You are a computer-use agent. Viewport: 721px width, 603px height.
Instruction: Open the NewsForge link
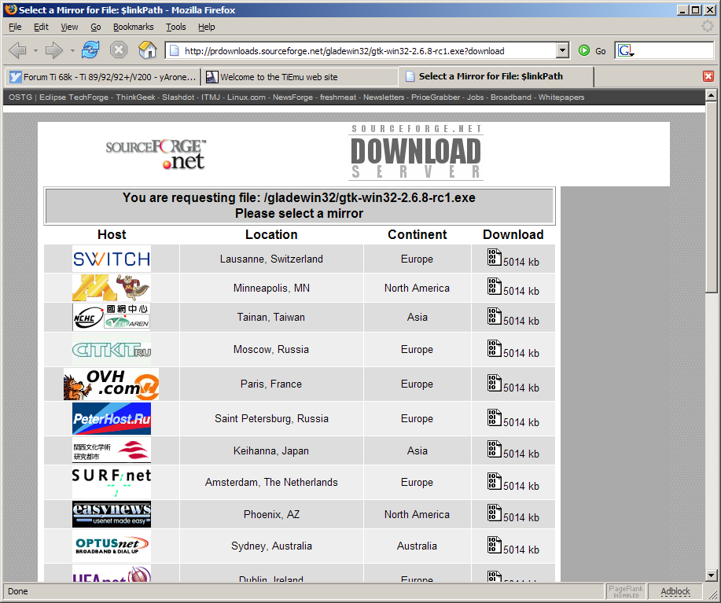pyautogui.click(x=292, y=97)
